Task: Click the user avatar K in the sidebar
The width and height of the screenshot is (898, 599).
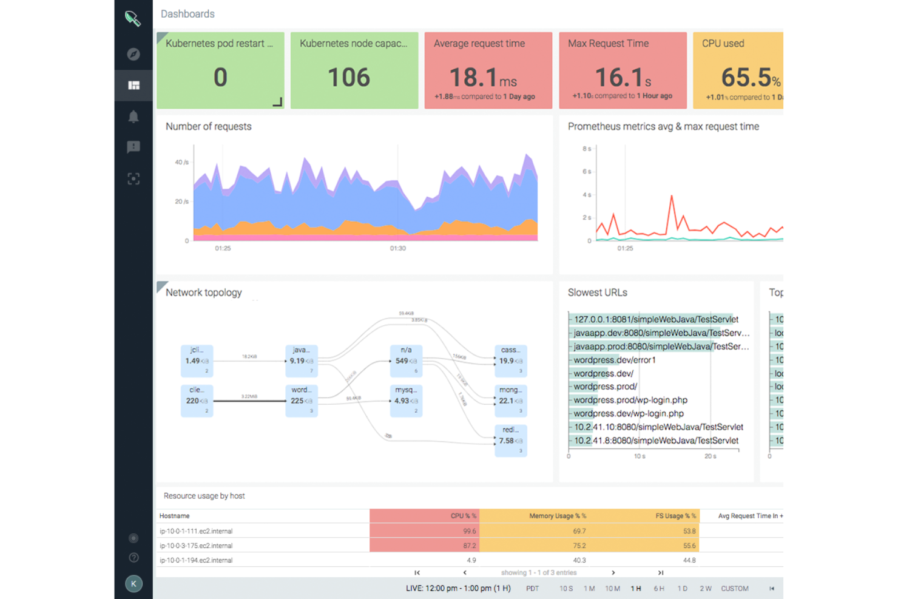Action: tap(133, 584)
